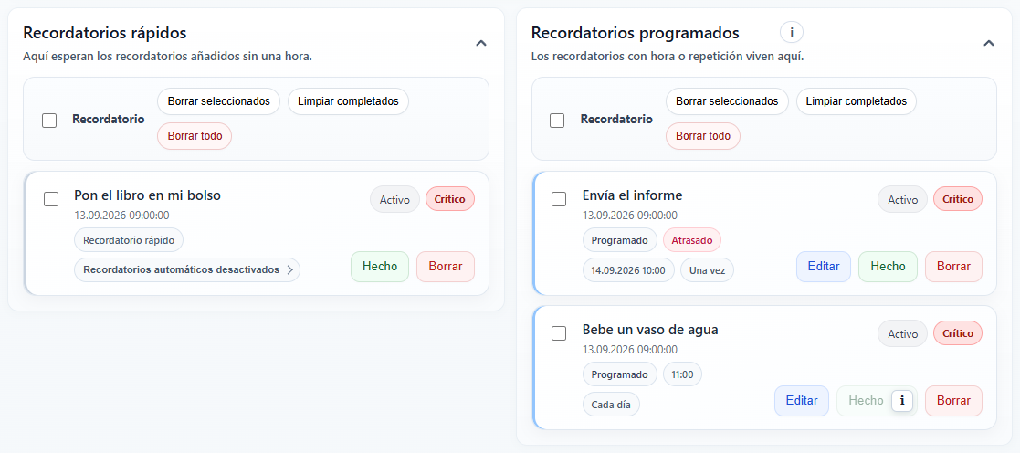Collapse the Recordatorios rápidos panel
The image size is (1020, 453).
[480, 44]
